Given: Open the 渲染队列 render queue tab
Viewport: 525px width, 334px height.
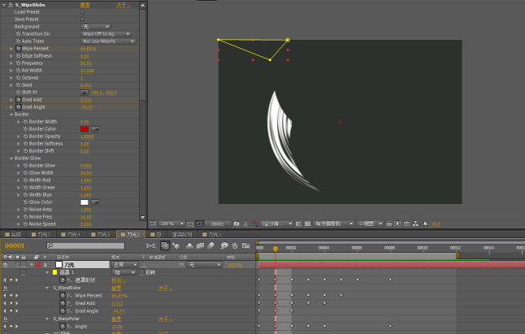Looking at the screenshot, I should 182,235.
